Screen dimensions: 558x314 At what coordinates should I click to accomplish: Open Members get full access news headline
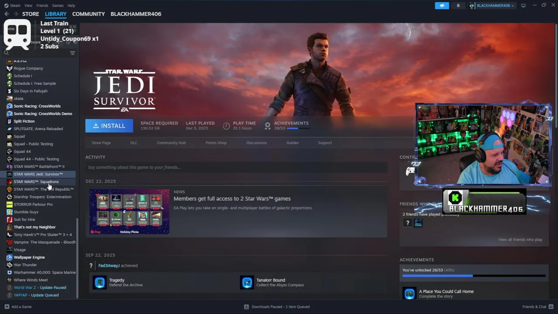tap(232, 198)
